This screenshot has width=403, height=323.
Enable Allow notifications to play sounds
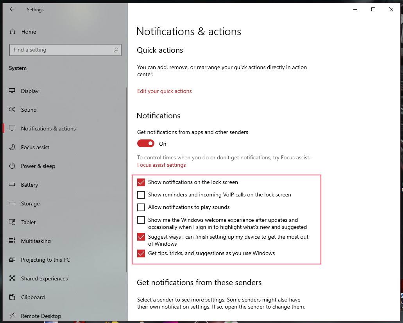(141, 207)
